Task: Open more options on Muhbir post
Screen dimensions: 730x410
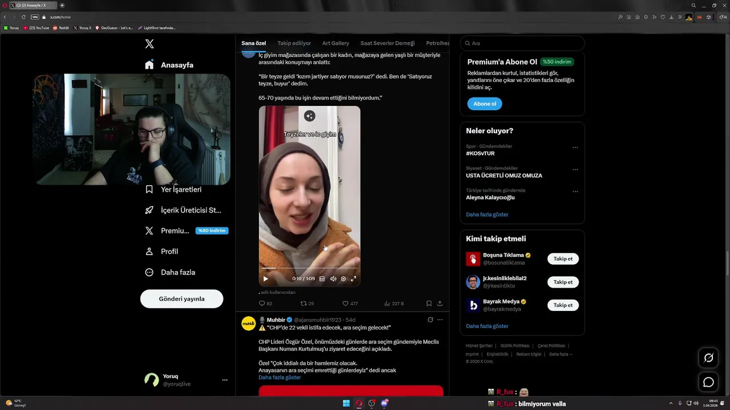Action: pos(440,319)
